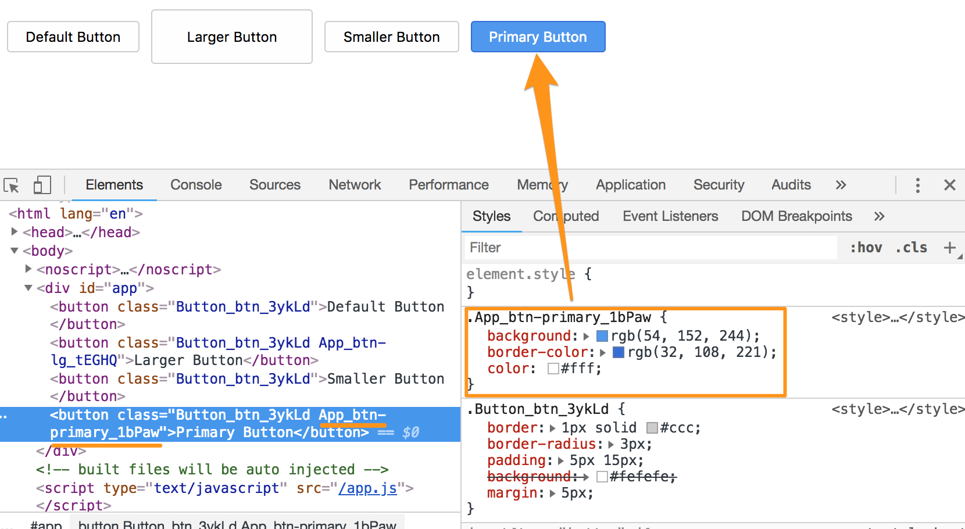Select the Styles sub-tab

point(492,216)
